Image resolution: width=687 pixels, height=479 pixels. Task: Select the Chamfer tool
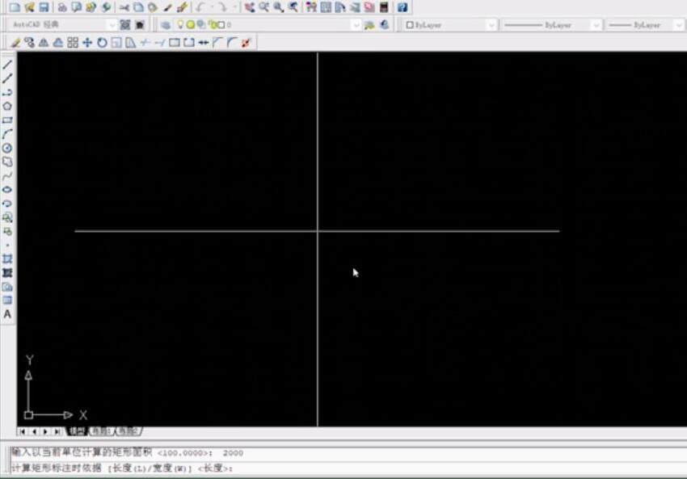(217, 43)
